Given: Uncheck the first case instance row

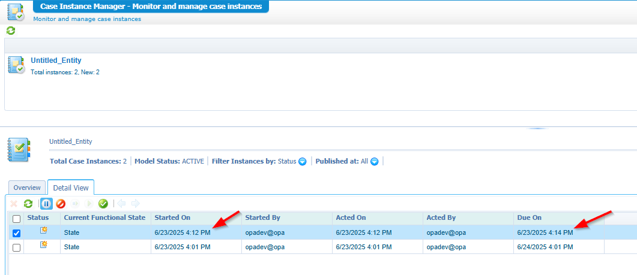Looking at the screenshot, I should click(16, 233).
